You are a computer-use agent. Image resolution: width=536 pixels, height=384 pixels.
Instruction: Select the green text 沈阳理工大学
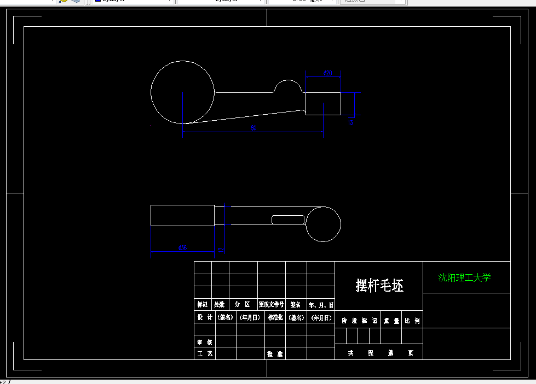[x=465, y=277]
